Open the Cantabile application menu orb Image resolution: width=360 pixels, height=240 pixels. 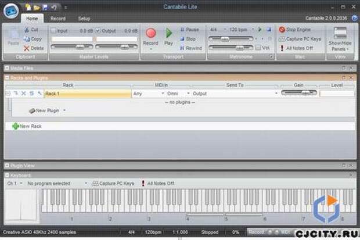(x=11, y=11)
